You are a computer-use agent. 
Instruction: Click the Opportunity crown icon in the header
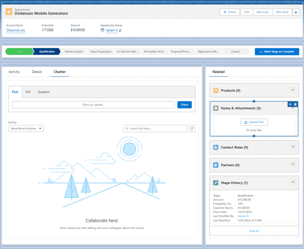pyautogui.click(x=9, y=12)
